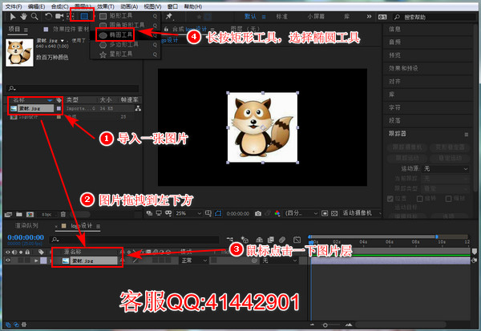Image resolution: width=481 pixels, height=331 pixels.
Task: Switch to the 标准 workspace
Action: pyautogui.click(x=282, y=17)
